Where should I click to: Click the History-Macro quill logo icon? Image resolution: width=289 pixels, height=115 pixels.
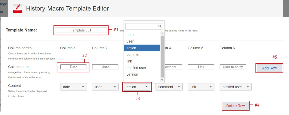[x=17, y=9]
